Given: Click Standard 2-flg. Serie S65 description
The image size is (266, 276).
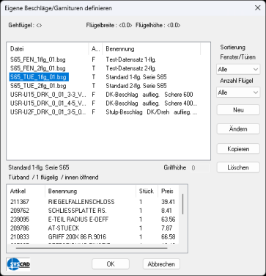Looking at the screenshot, I should coord(136,86).
